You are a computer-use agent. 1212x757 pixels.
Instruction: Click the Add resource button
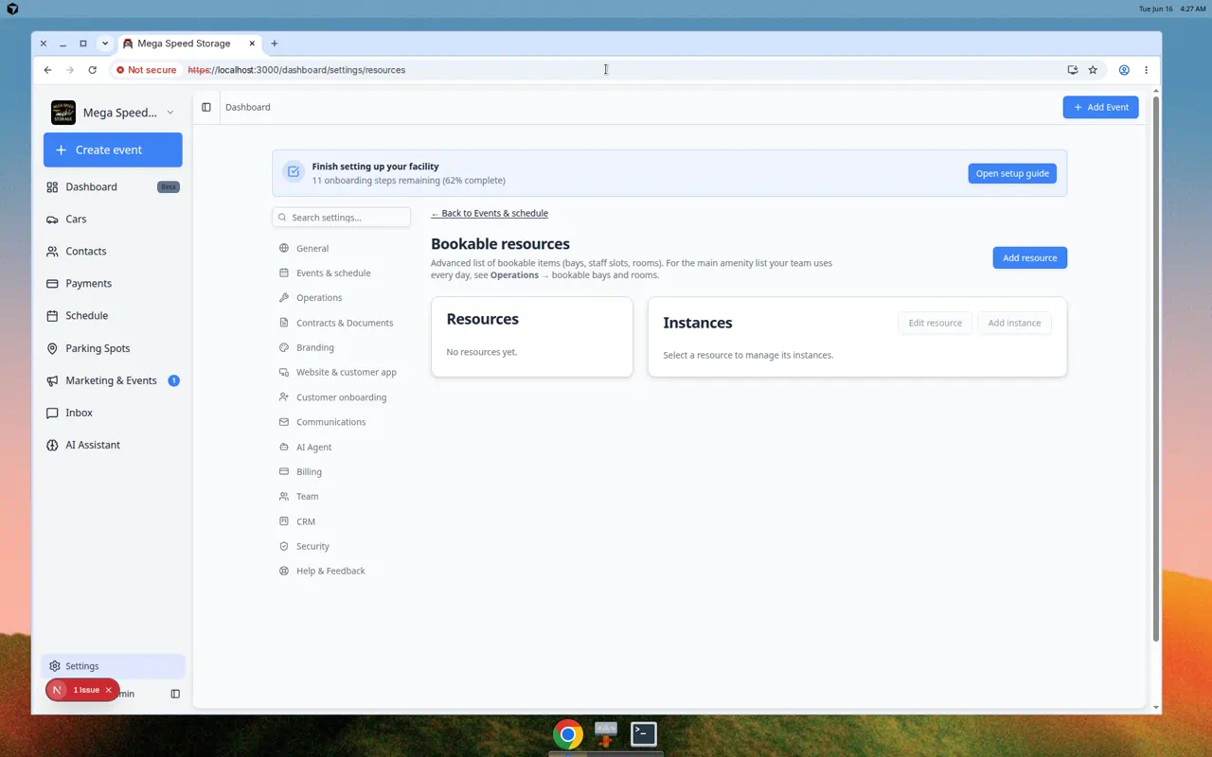pyautogui.click(x=1029, y=257)
